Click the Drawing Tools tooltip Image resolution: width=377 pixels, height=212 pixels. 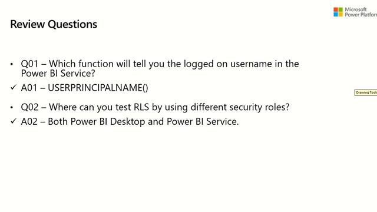tap(366, 92)
